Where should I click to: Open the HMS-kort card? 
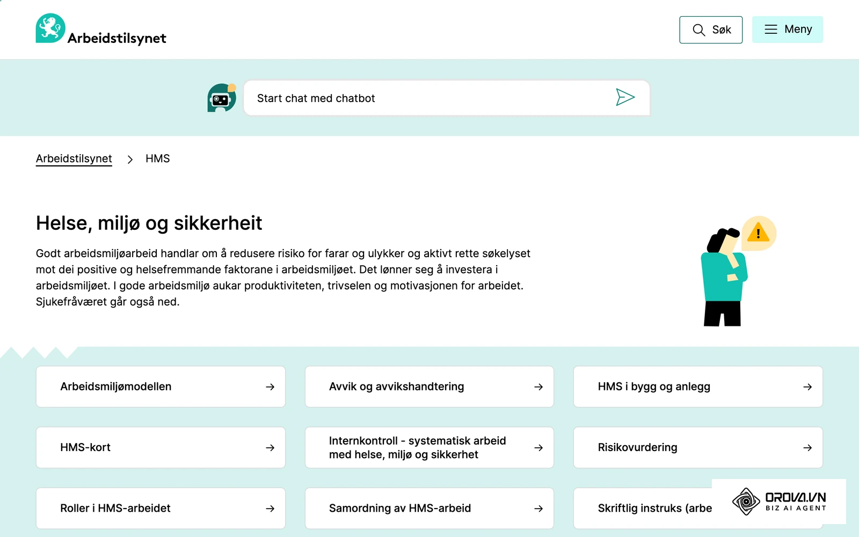(161, 447)
